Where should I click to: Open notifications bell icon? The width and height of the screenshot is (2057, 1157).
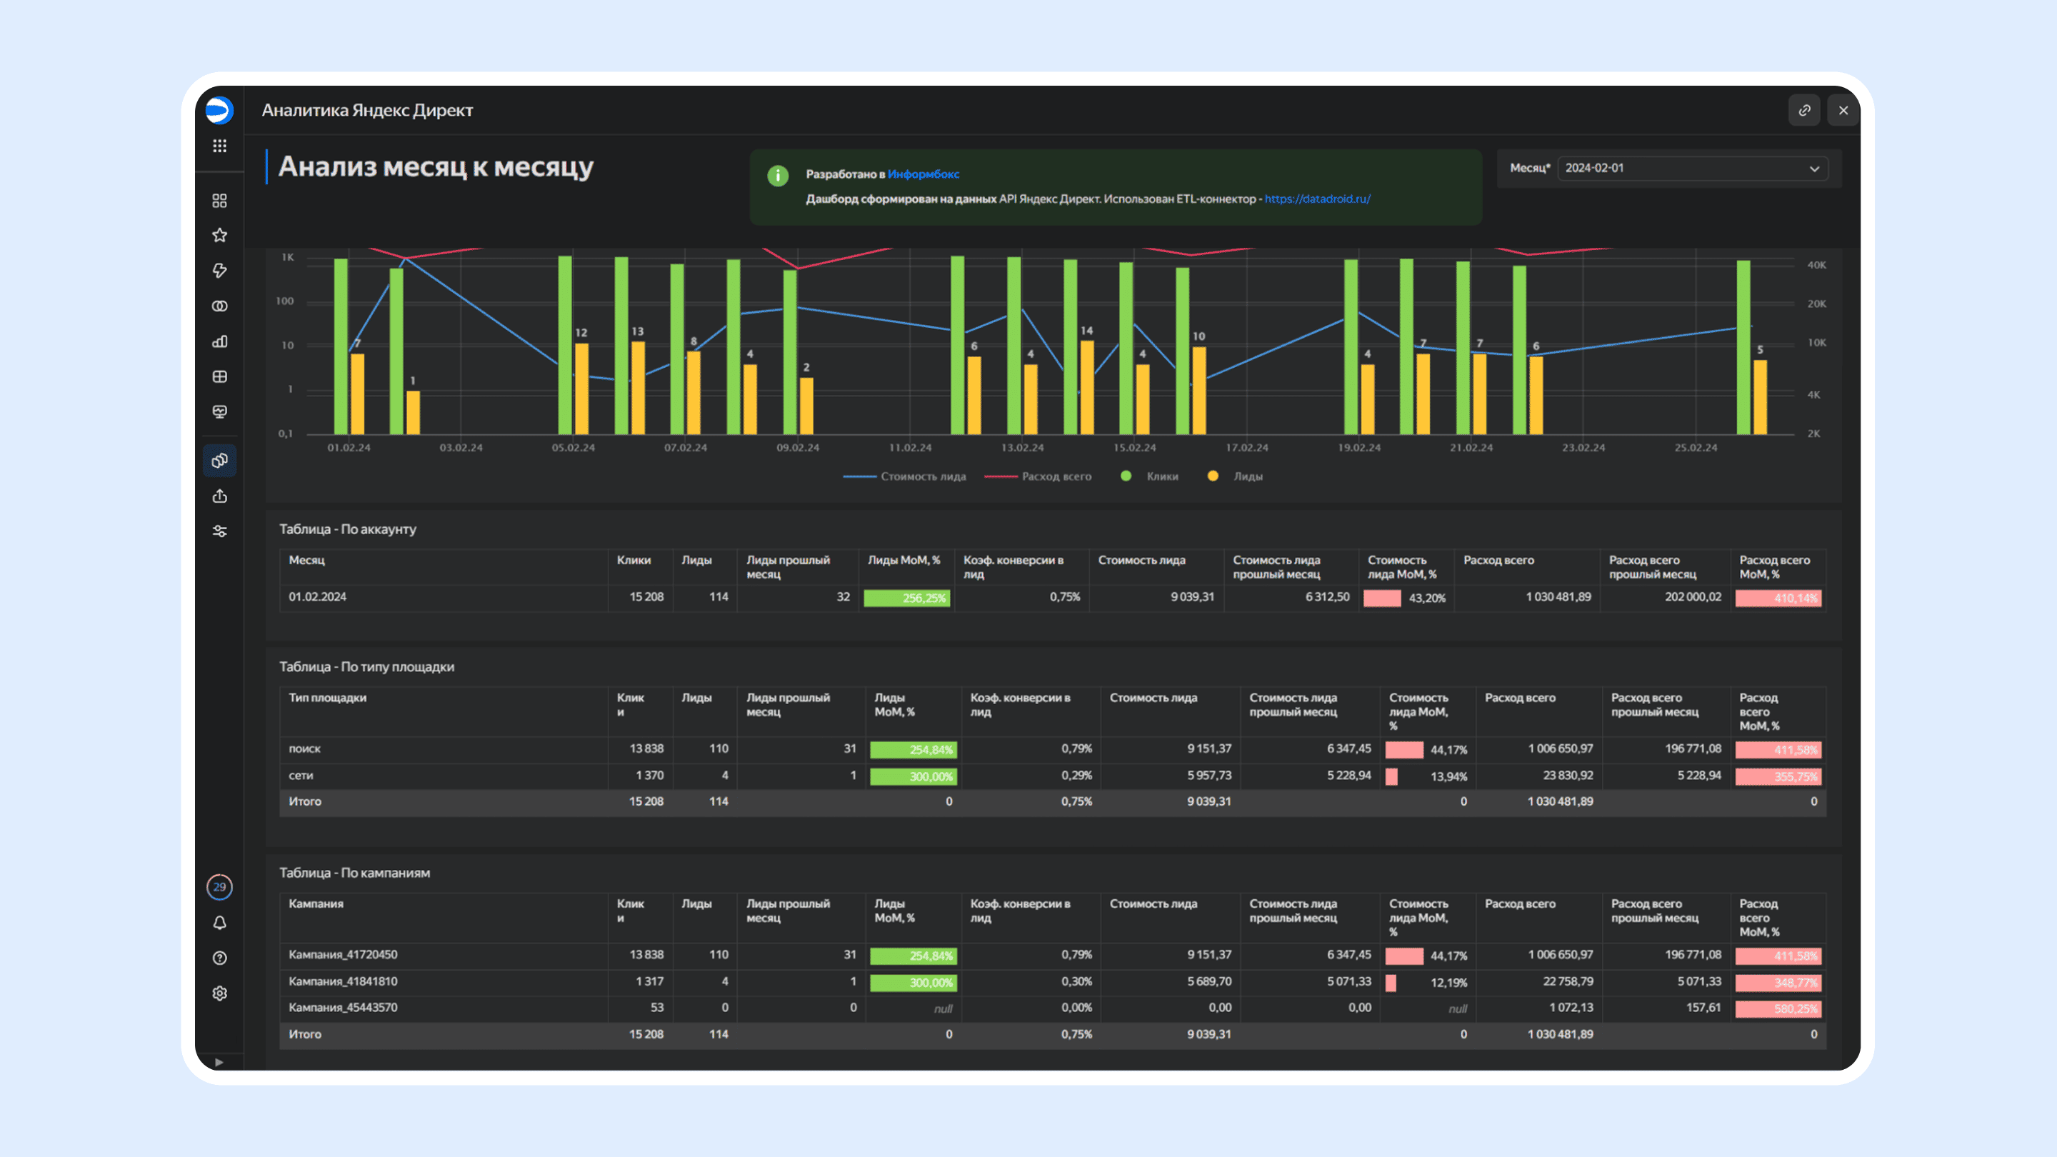click(219, 923)
